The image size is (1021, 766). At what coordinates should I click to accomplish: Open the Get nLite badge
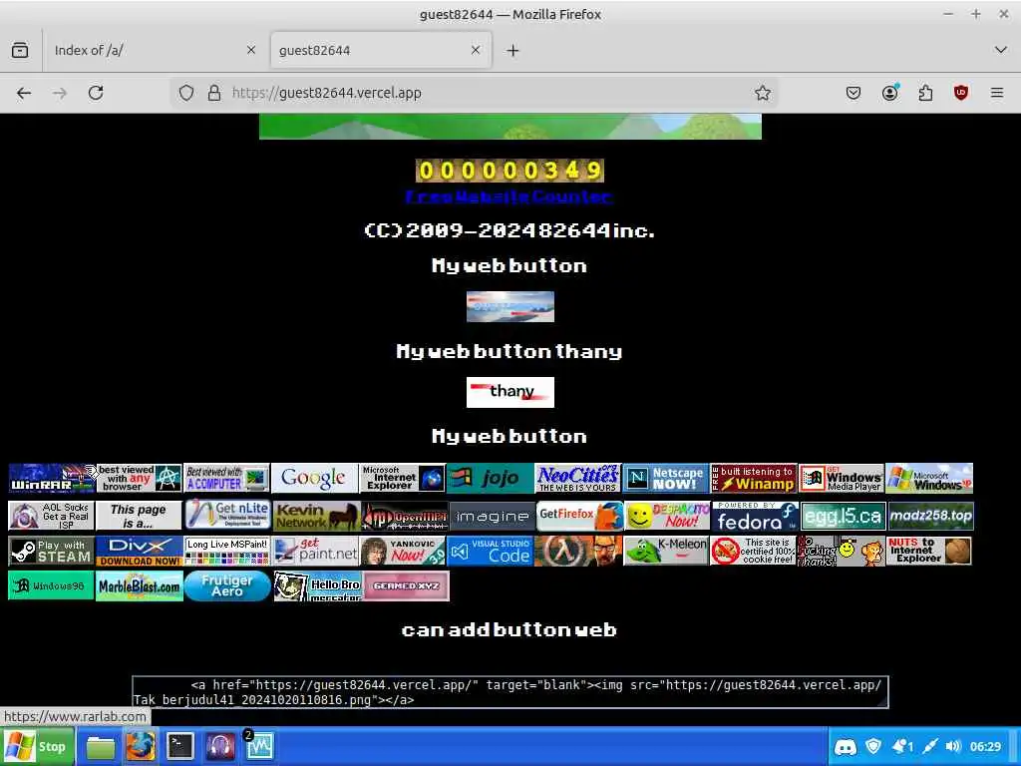coord(226,516)
